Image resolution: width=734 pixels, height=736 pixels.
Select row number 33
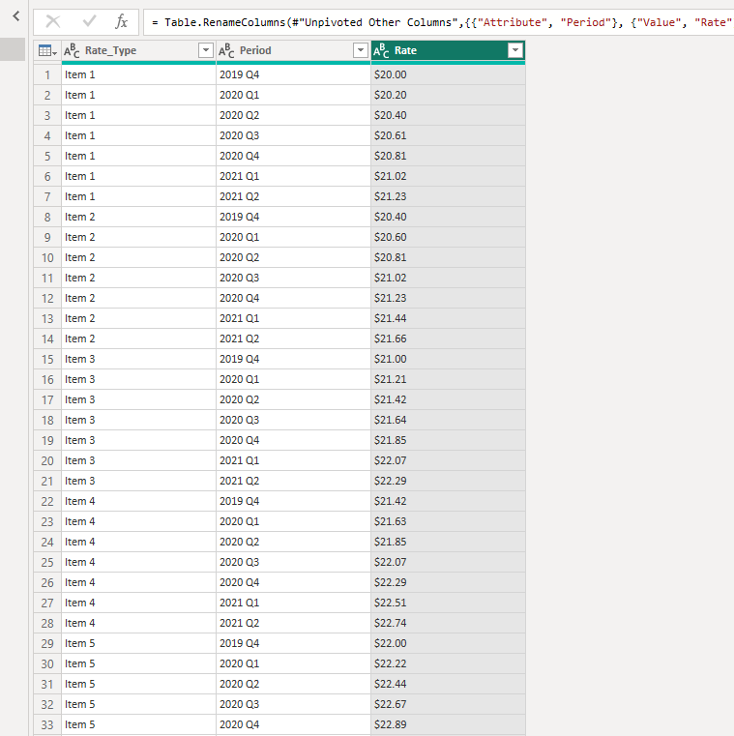[47, 724]
